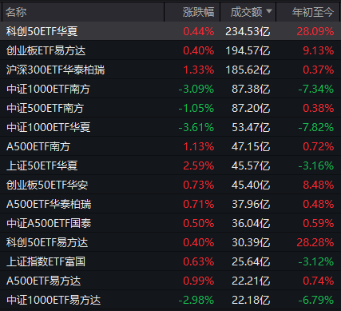The width and height of the screenshot is (341, 311).
Task: Sort by the 成交额 column arrow
Action: 269,11
